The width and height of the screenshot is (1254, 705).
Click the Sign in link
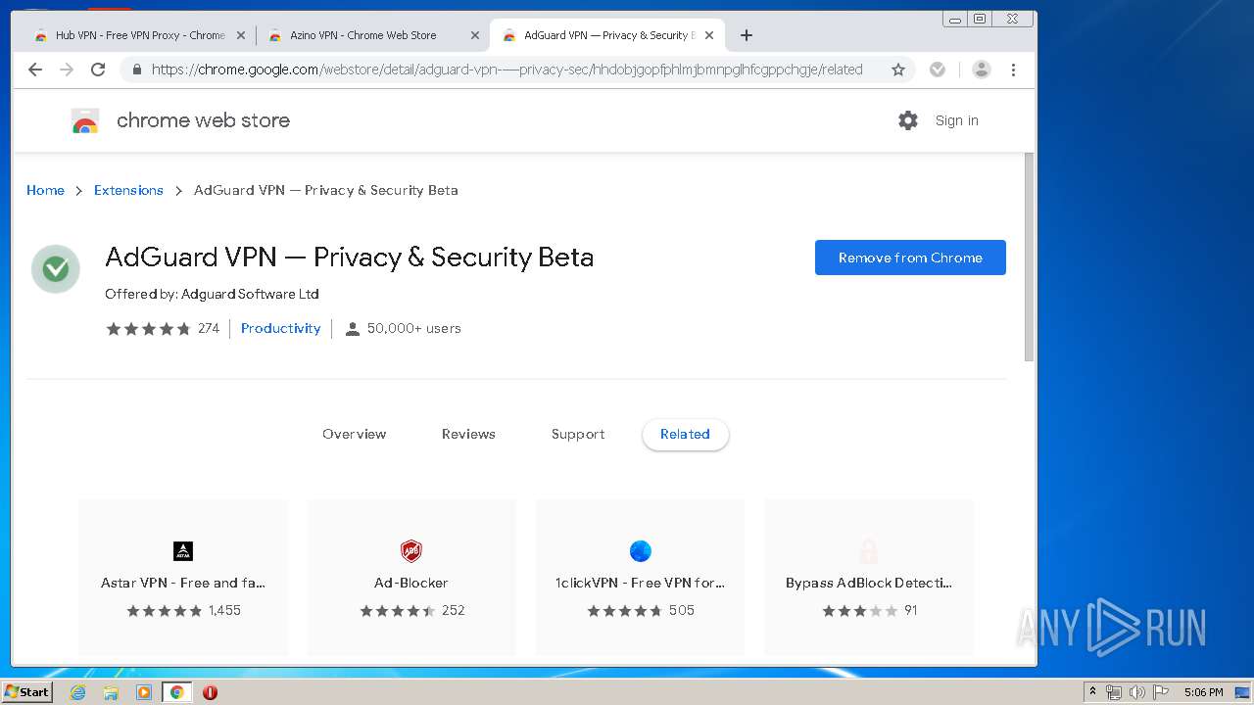(x=956, y=120)
